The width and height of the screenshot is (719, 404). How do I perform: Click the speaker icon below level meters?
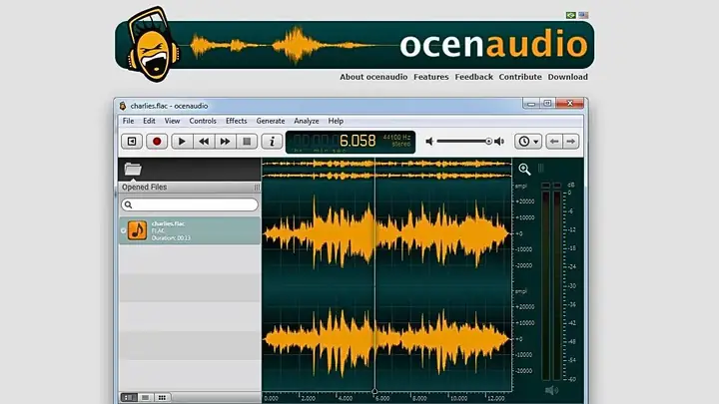point(551,390)
